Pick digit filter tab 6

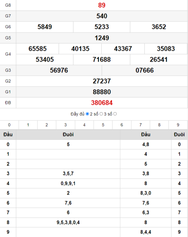pyautogui.click(x=122, y=125)
